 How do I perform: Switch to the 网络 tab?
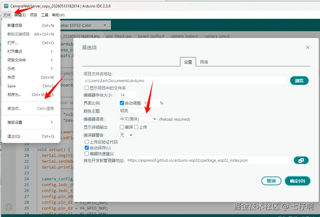[x=204, y=62]
